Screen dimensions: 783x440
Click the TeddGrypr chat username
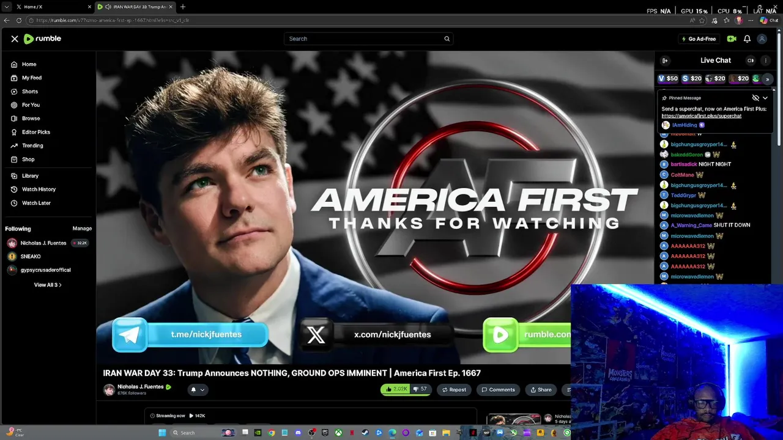coord(683,196)
